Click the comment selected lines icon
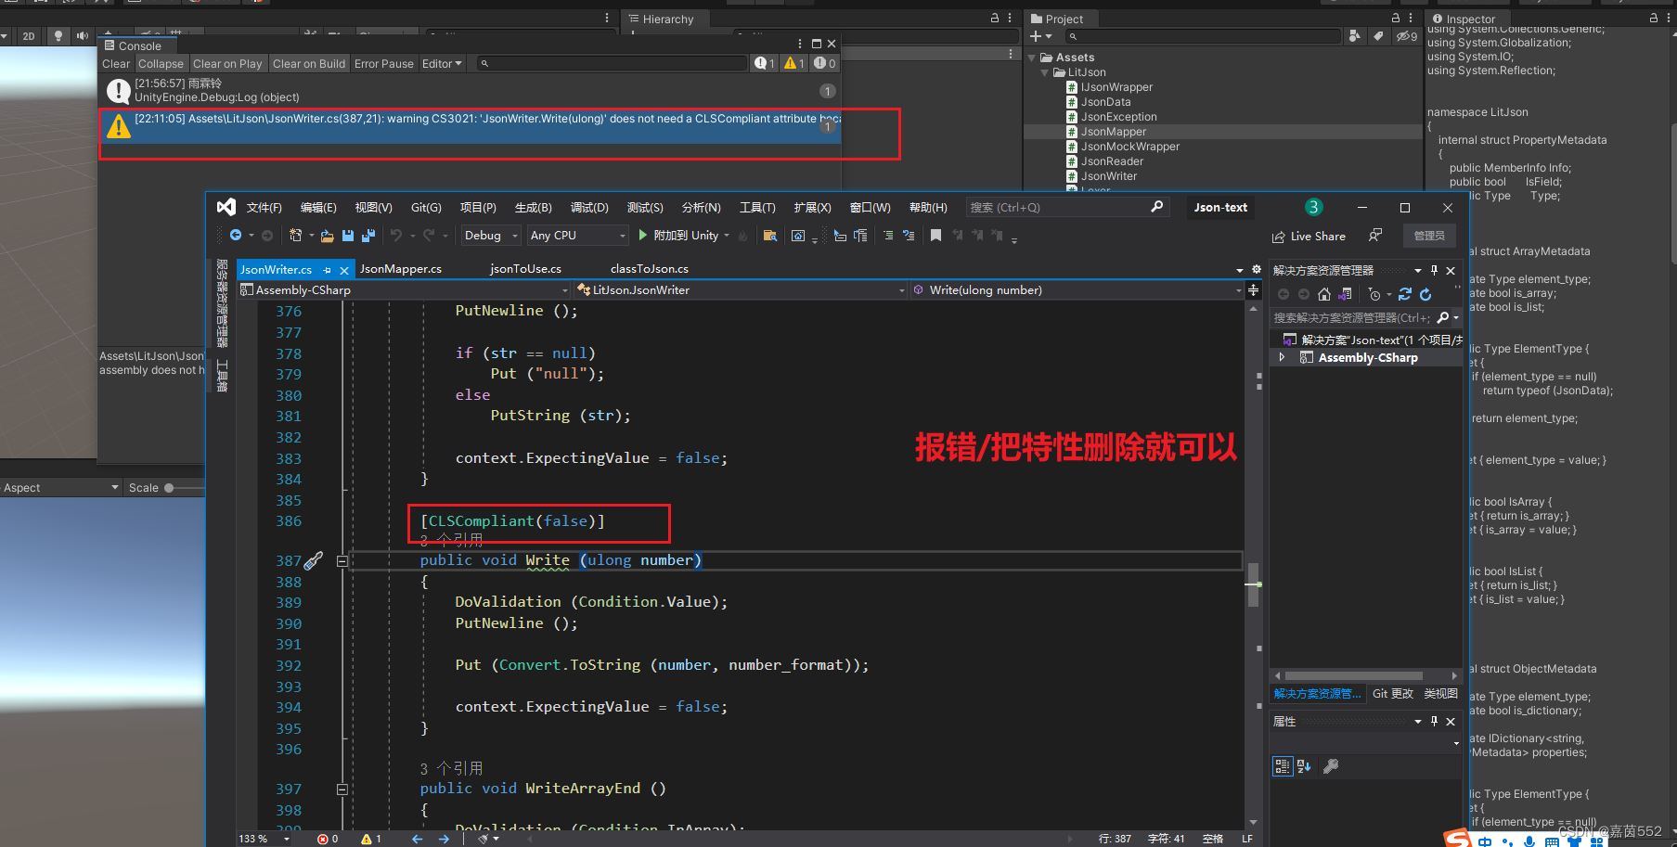Viewport: 1677px width, 847px height. pos(888,236)
